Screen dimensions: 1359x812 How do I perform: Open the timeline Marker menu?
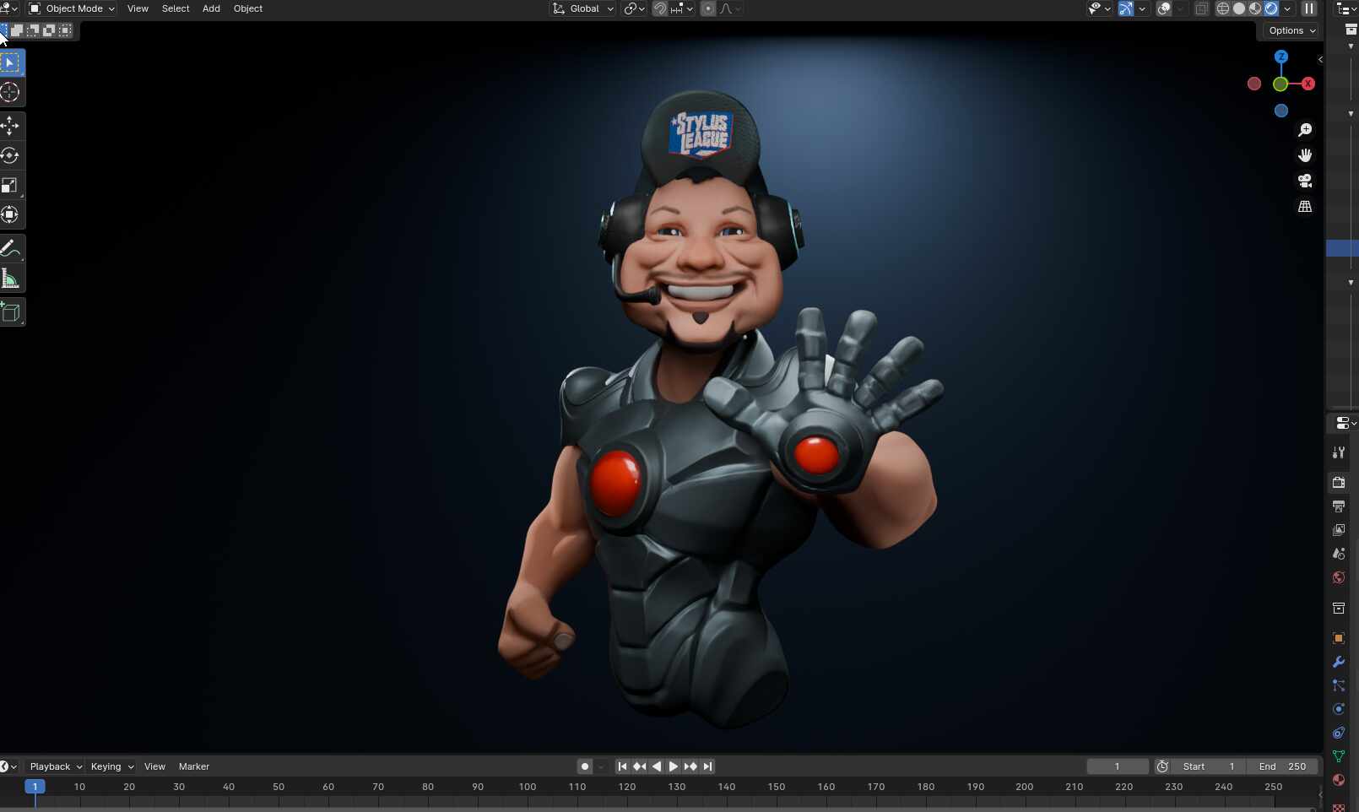click(x=194, y=766)
